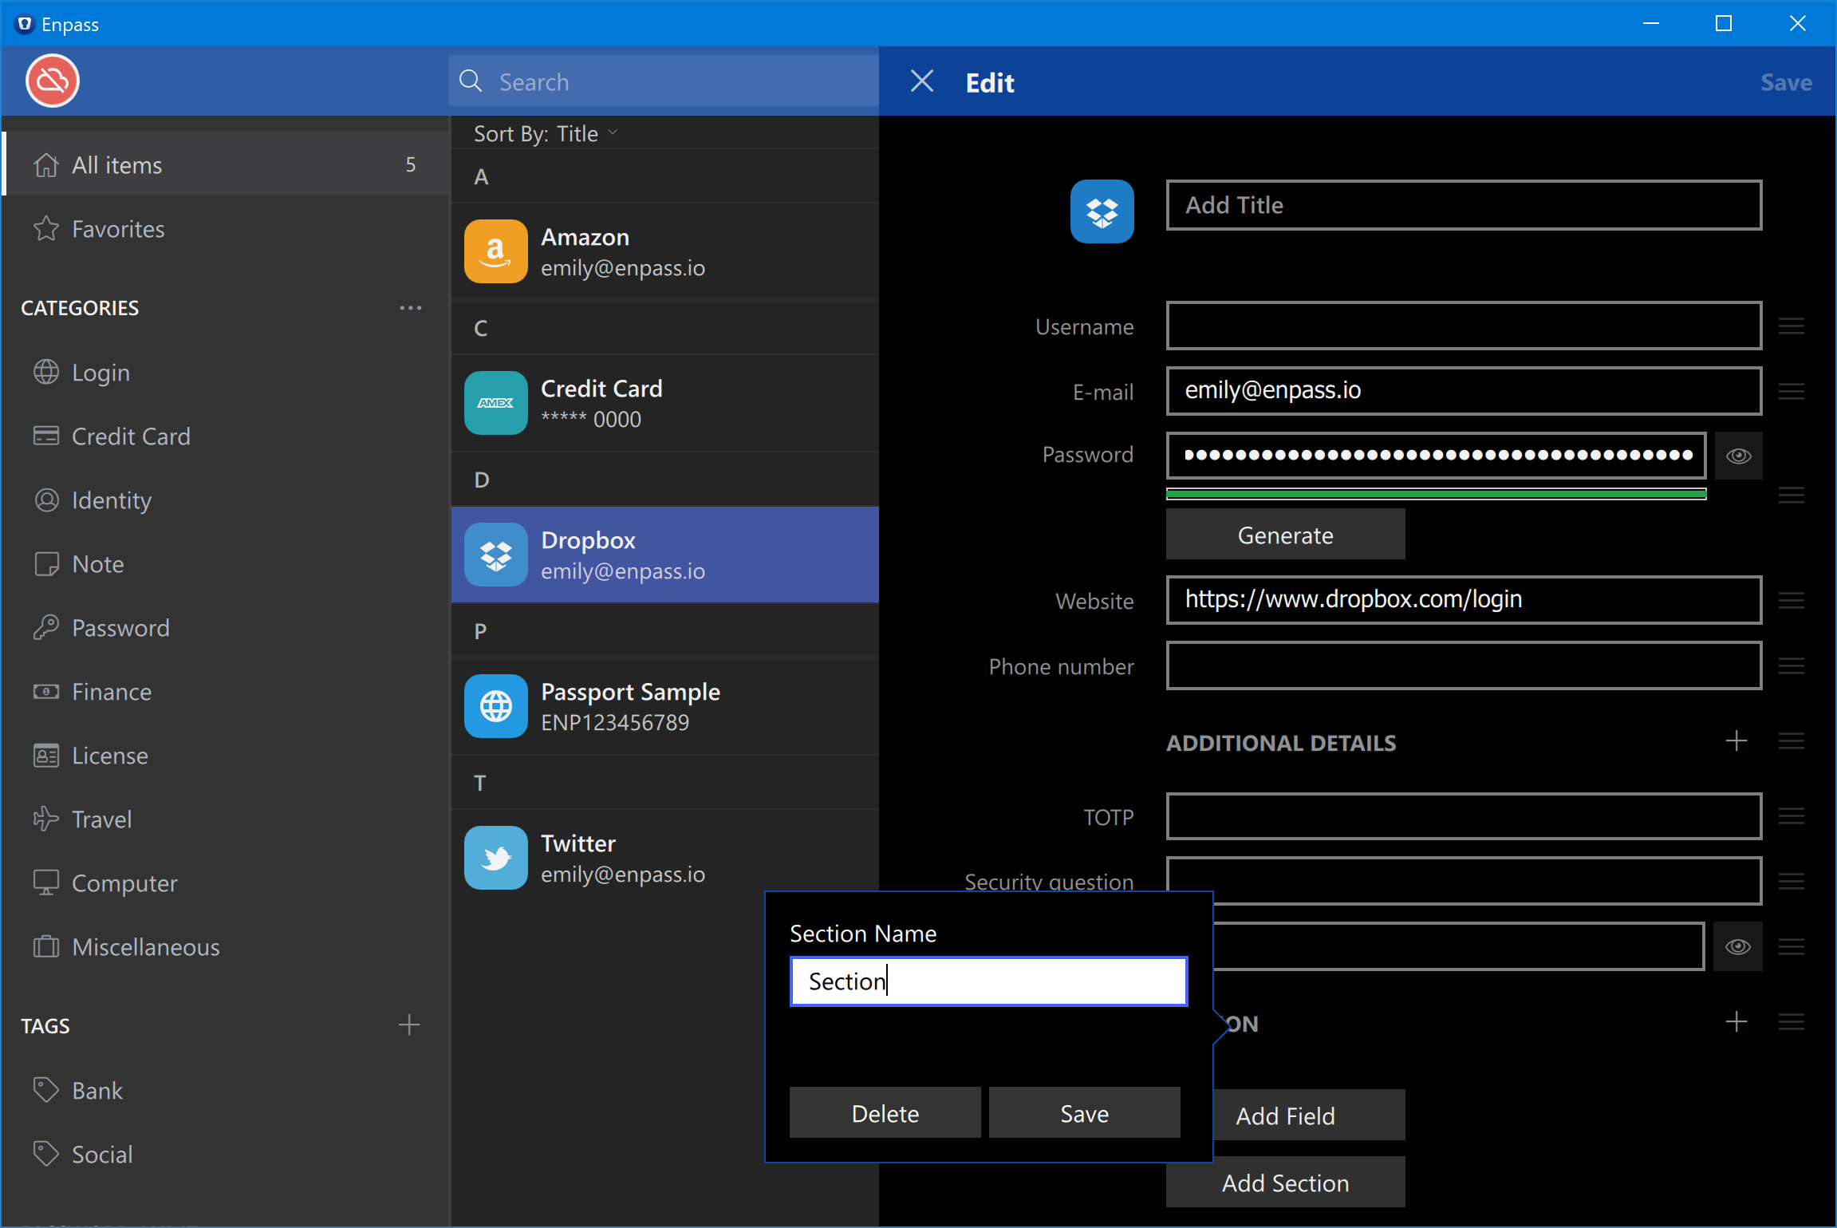Click the Add Title input field
Screen dimensions: 1837x1228
(1464, 205)
